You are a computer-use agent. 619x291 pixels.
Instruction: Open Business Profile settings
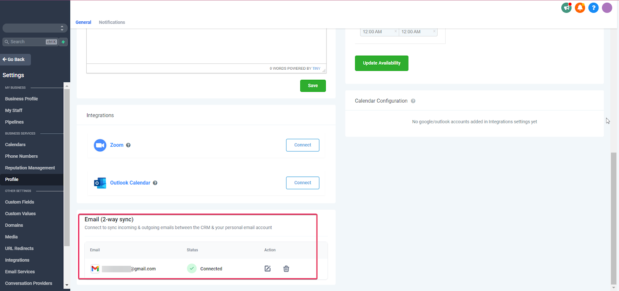pyautogui.click(x=21, y=99)
